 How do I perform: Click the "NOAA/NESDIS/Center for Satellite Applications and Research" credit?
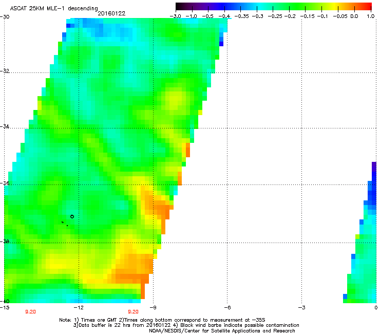click(222, 330)
